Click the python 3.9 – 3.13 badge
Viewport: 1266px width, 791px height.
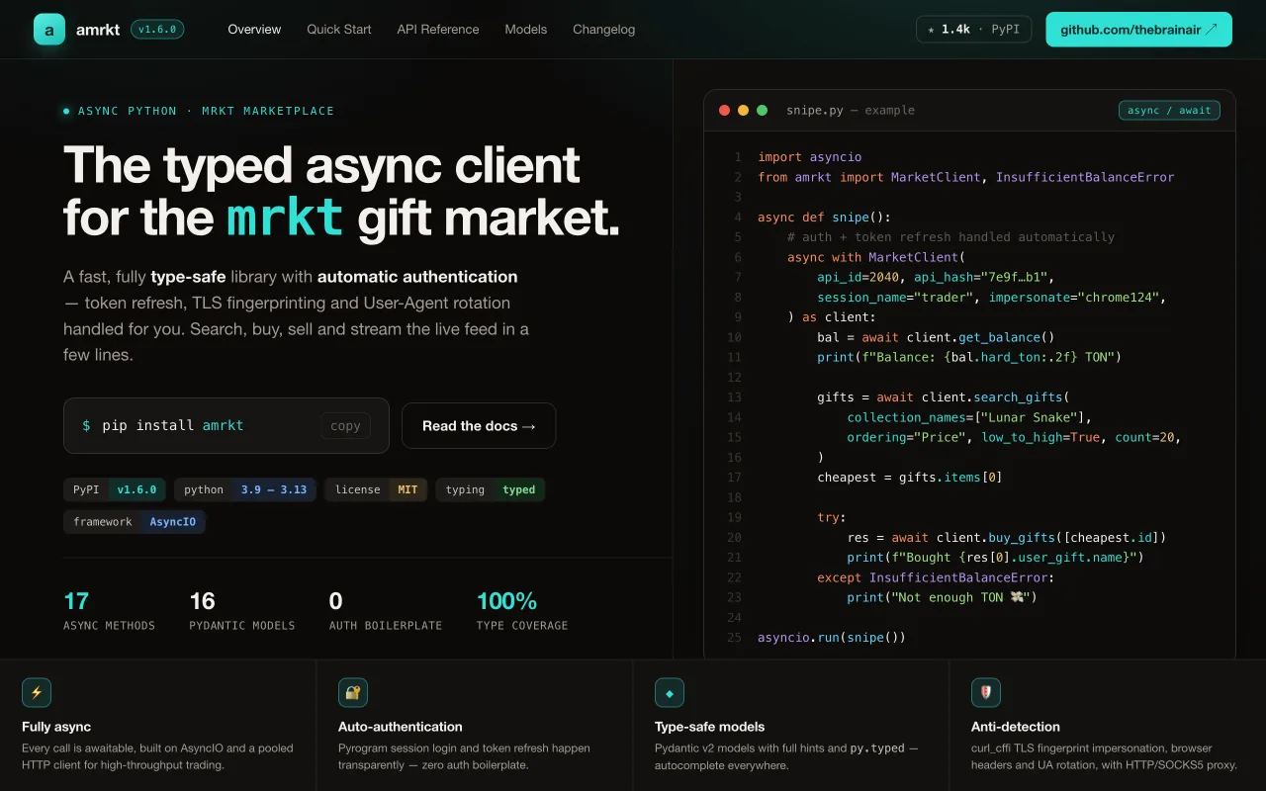(x=245, y=489)
